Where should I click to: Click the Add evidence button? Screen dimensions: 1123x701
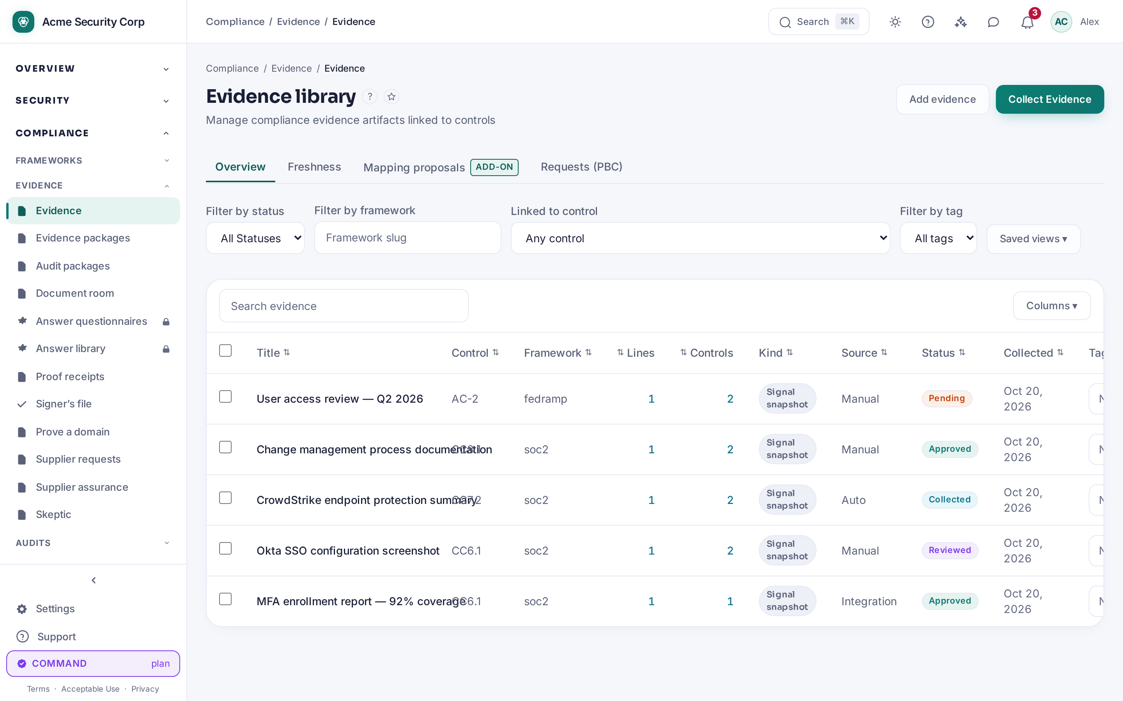[942, 99]
